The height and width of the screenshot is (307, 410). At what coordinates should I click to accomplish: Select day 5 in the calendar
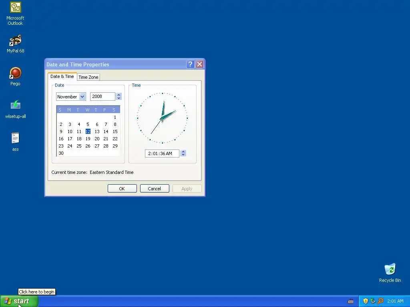click(88, 124)
